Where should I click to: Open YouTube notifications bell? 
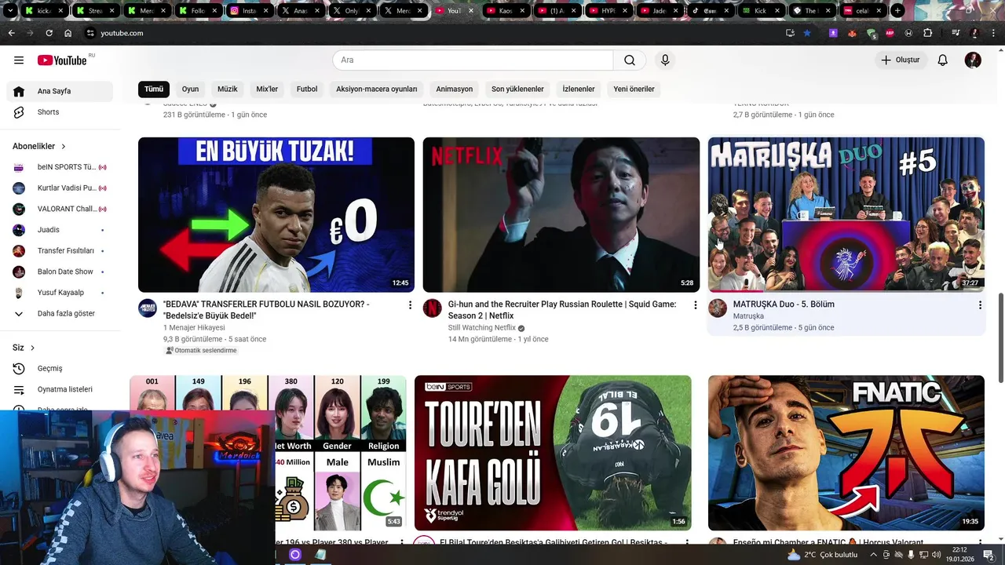[943, 60]
